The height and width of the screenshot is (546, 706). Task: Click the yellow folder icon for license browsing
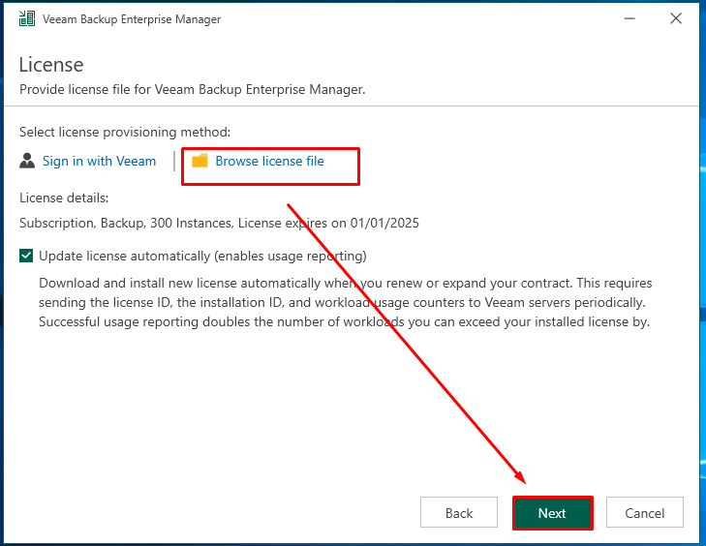(x=200, y=161)
